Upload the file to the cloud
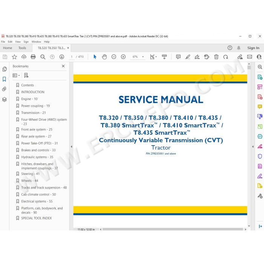This screenshot has width=264, height=264. pyautogui.click(x=24, y=57)
